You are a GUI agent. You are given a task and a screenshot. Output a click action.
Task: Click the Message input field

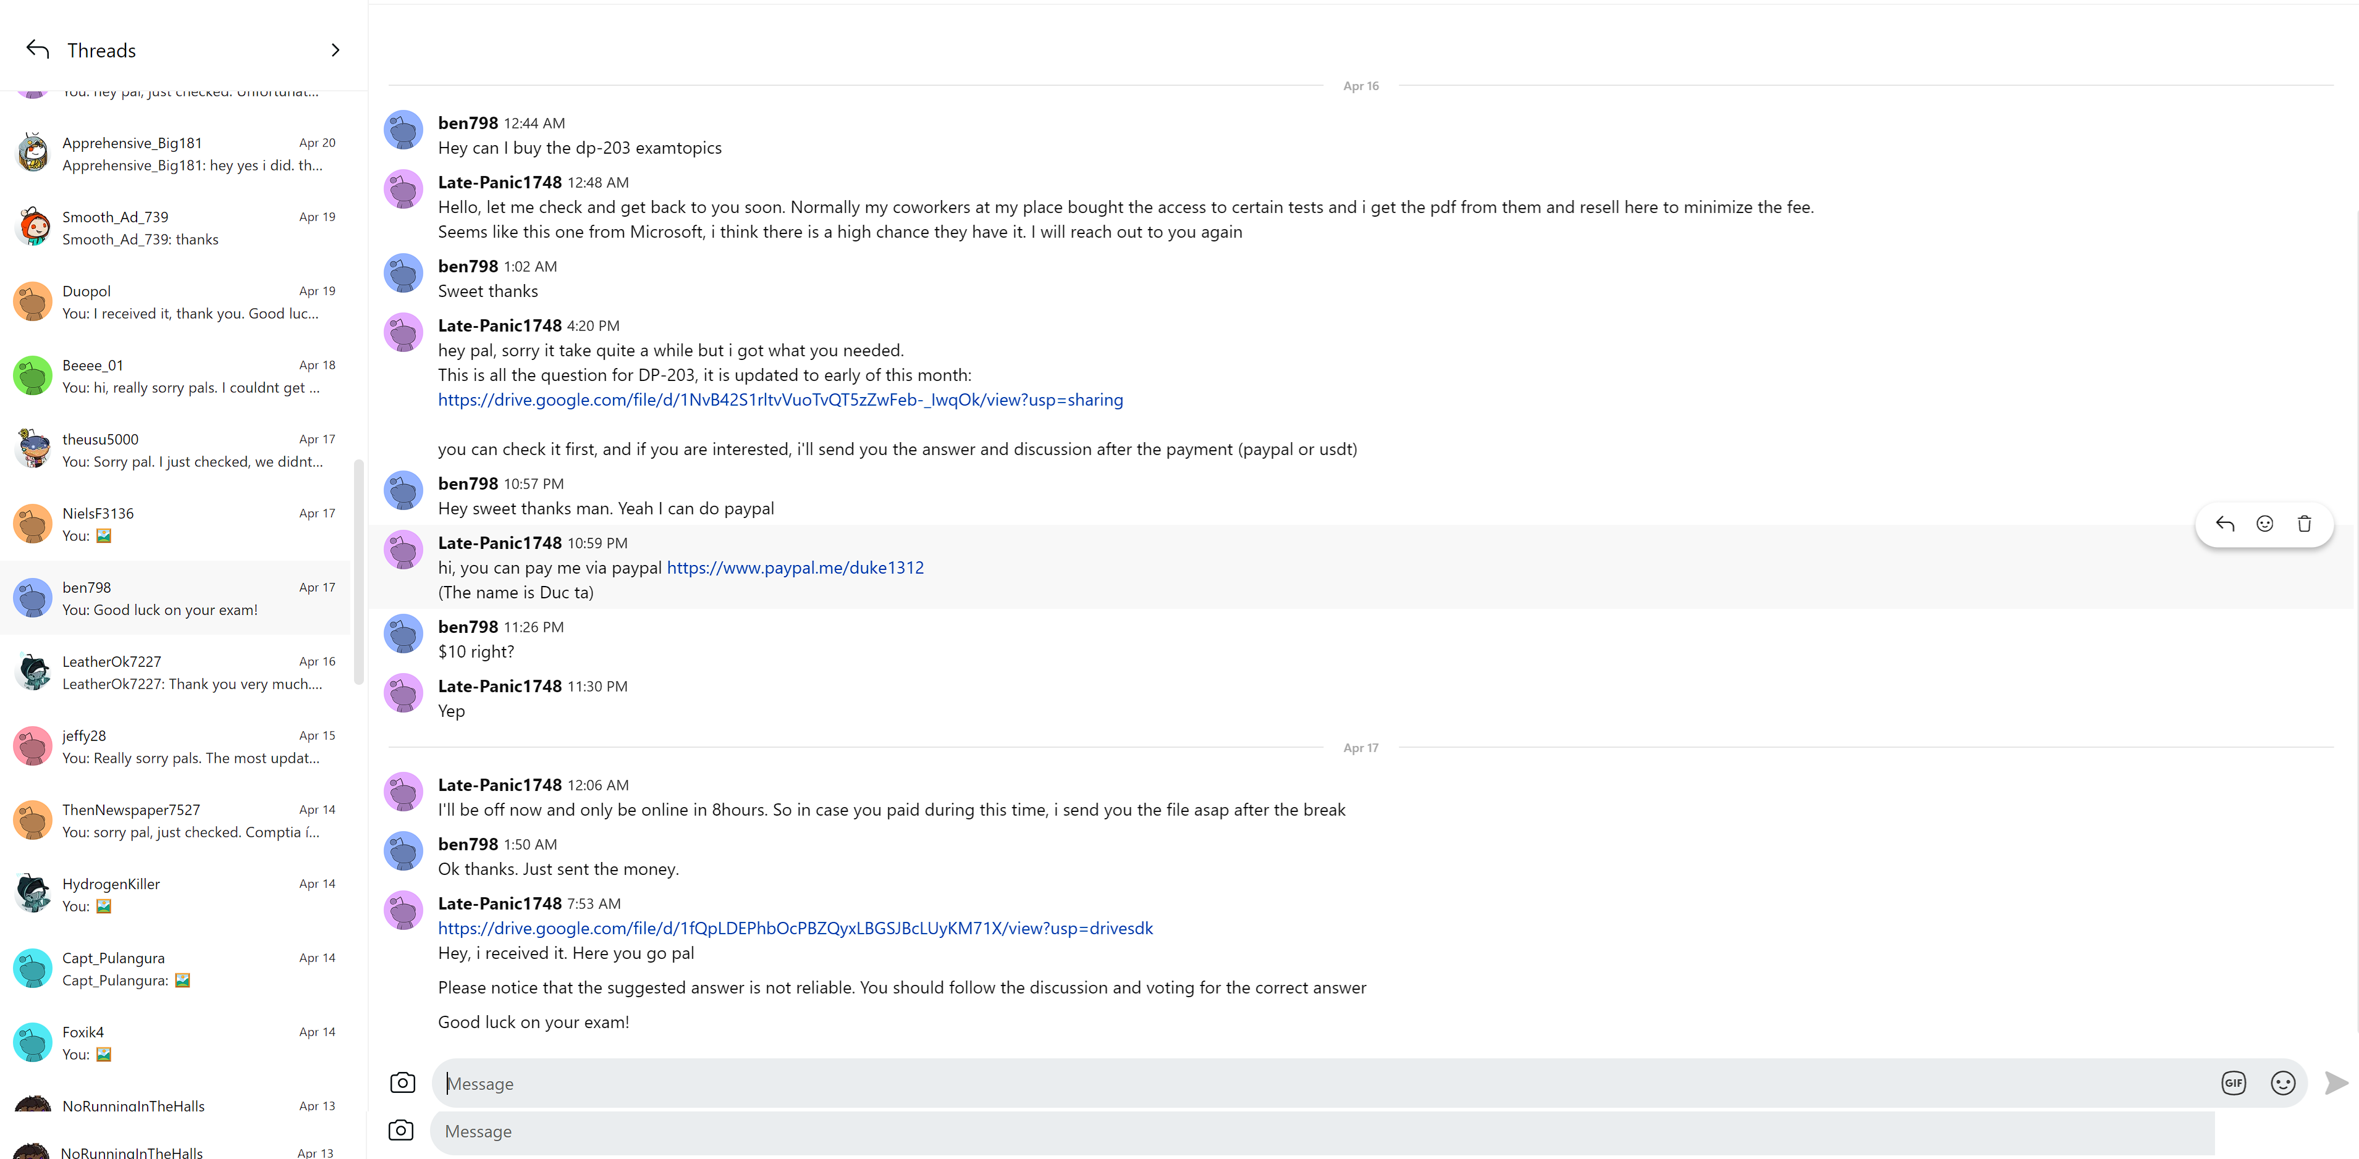click(1319, 1084)
